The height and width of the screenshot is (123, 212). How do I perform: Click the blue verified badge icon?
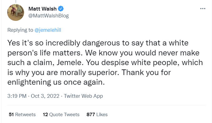pos(61,9)
